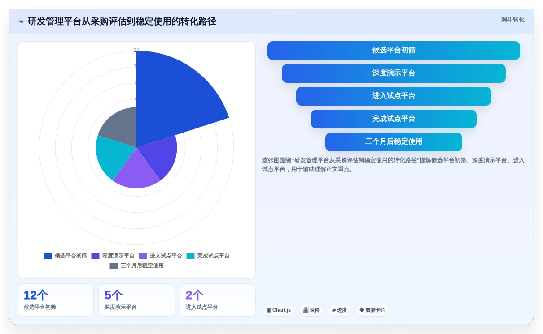Open the 5个 深度演示平台 stat card
The width and height of the screenshot is (543, 334).
tap(136, 300)
